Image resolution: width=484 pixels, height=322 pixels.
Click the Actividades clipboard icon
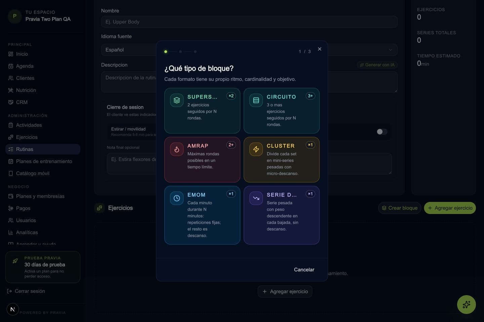(x=11, y=125)
